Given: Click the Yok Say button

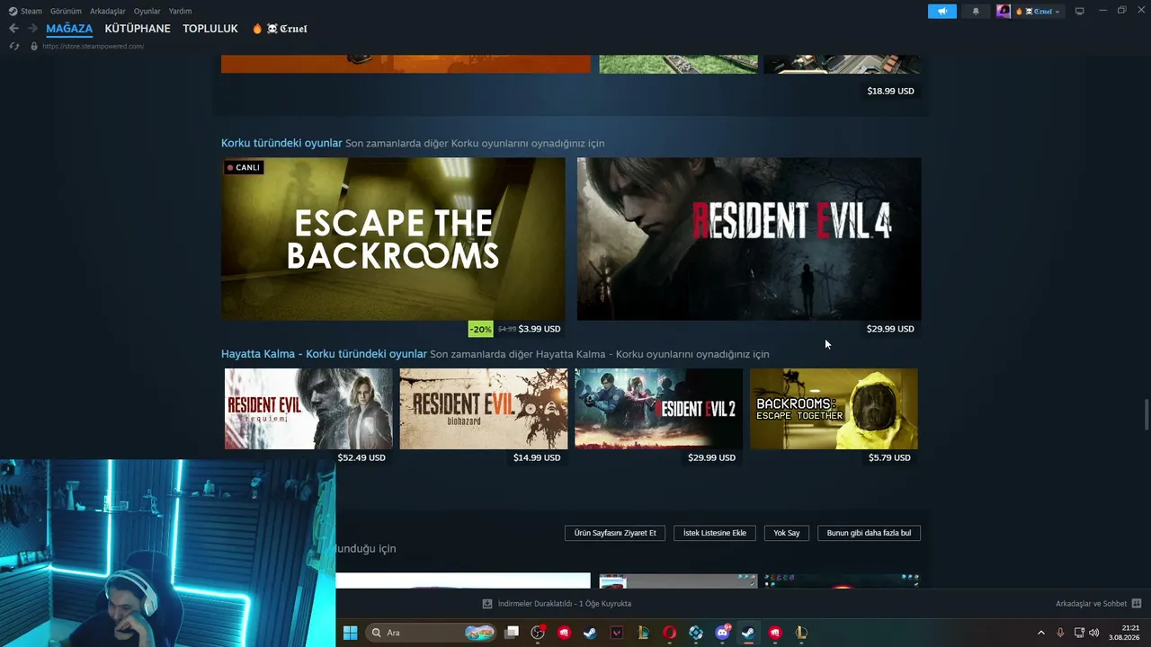Looking at the screenshot, I should pyautogui.click(x=787, y=533).
